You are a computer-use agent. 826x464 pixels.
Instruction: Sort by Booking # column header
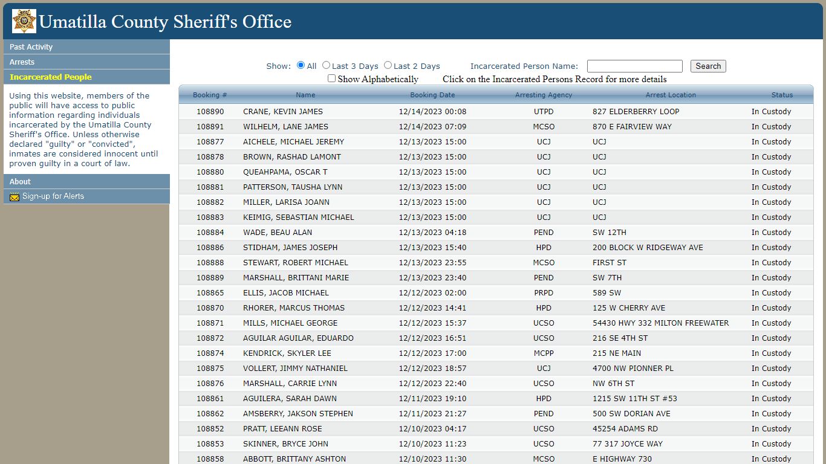point(210,95)
